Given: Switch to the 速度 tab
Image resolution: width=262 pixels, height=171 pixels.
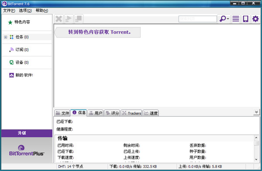Looking at the screenshot, I should click(151, 113).
